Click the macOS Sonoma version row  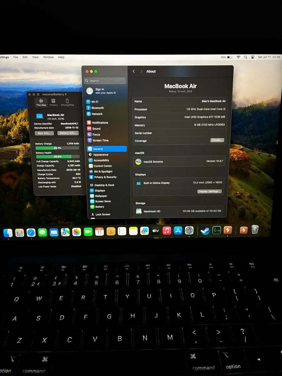coord(180,161)
